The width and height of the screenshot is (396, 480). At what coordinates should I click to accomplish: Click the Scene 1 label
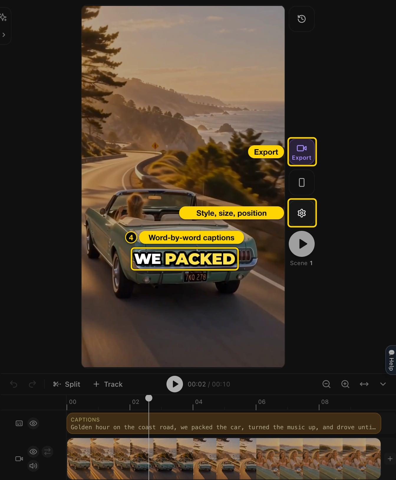click(x=301, y=263)
